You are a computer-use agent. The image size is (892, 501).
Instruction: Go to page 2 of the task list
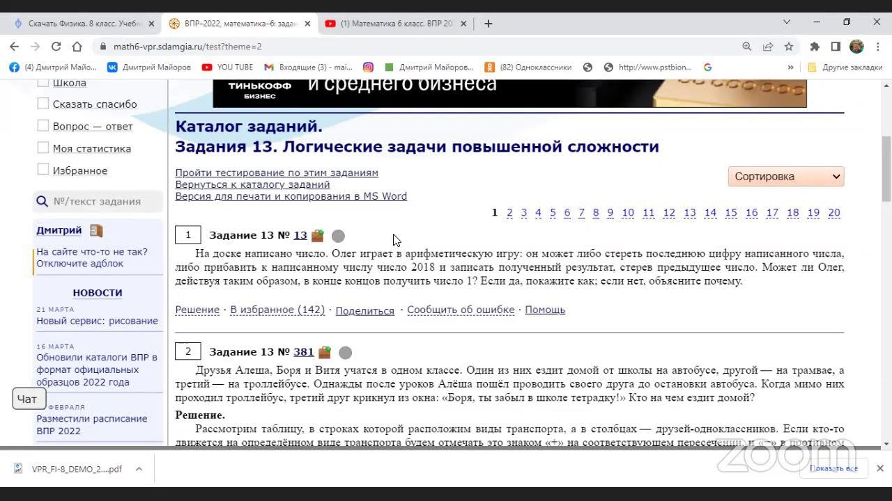click(509, 213)
